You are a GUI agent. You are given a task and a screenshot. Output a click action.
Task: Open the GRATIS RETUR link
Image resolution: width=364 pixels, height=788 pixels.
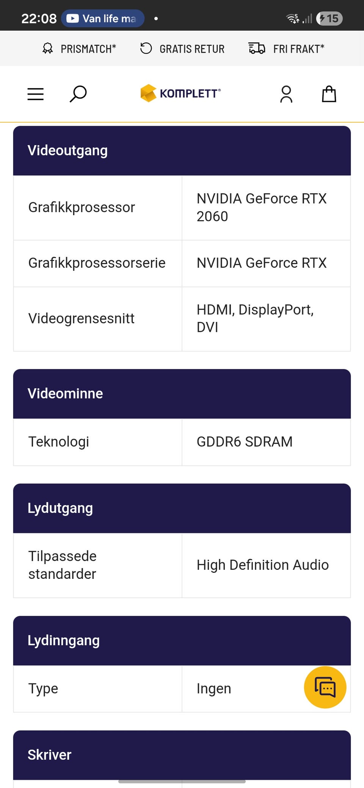(192, 49)
